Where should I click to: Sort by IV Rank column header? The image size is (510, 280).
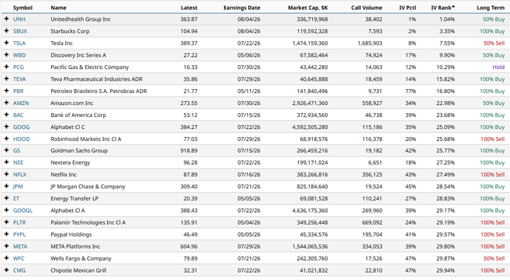click(x=443, y=8)
